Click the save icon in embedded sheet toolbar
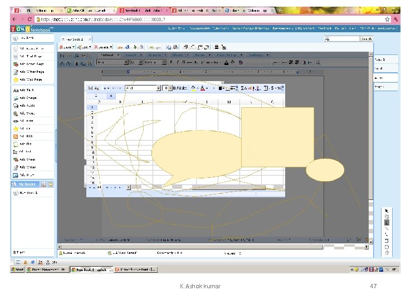Viewport: 401px width, 300px height. 90,88
